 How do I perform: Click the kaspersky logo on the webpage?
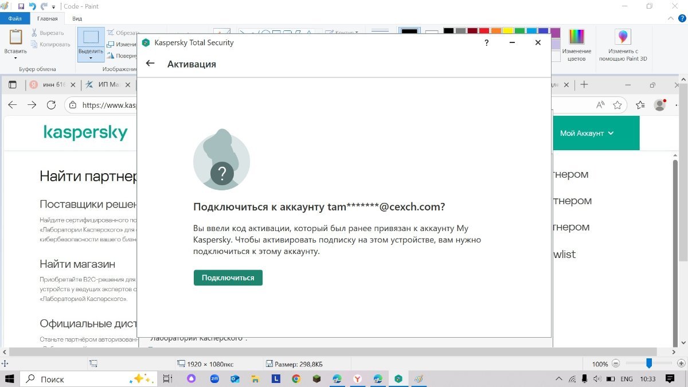[85, 132]
